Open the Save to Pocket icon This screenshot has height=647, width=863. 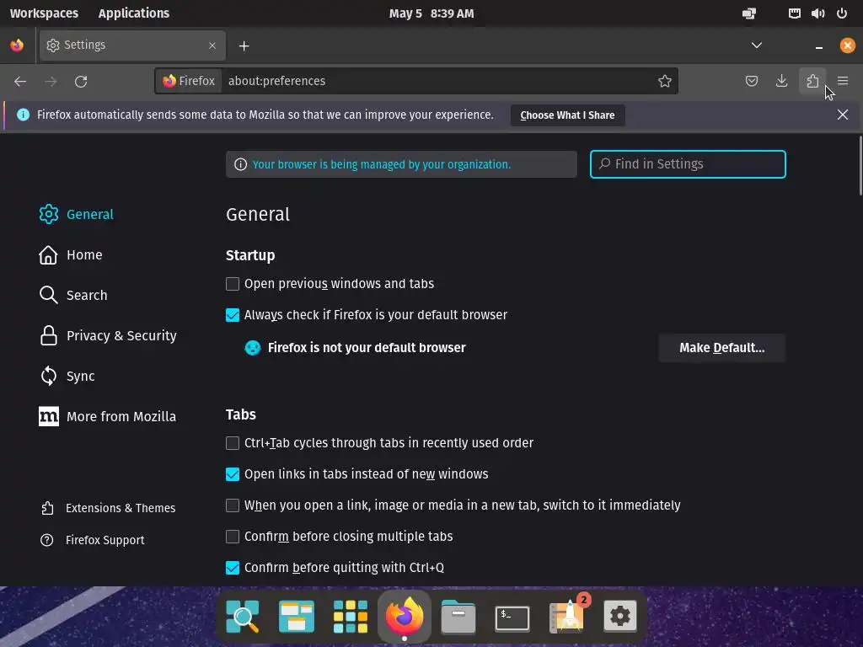[x=751, y=81]
